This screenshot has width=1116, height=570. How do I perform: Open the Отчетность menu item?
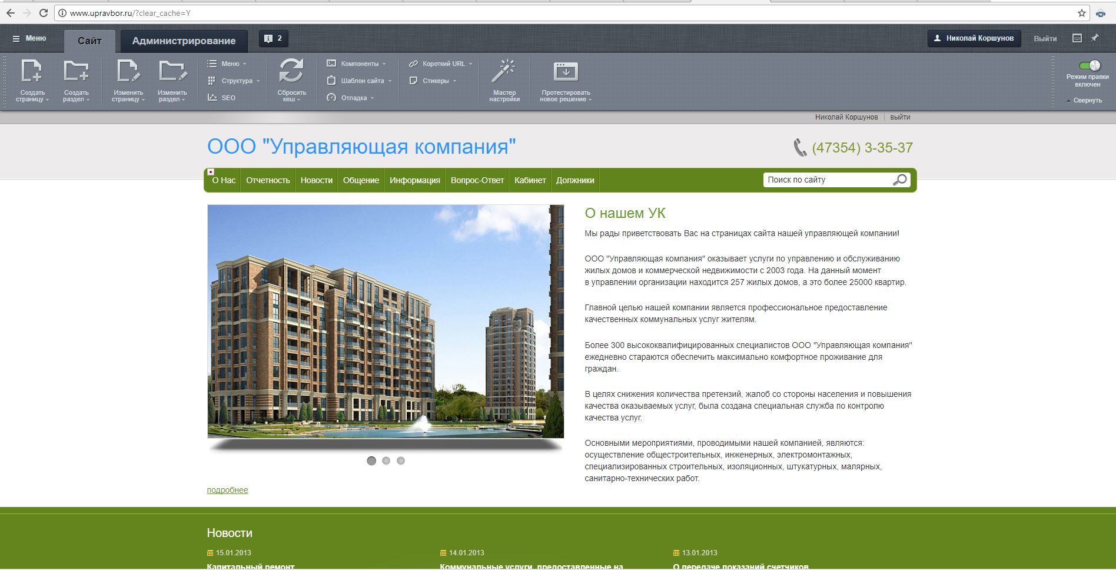(x=268, y=180)
